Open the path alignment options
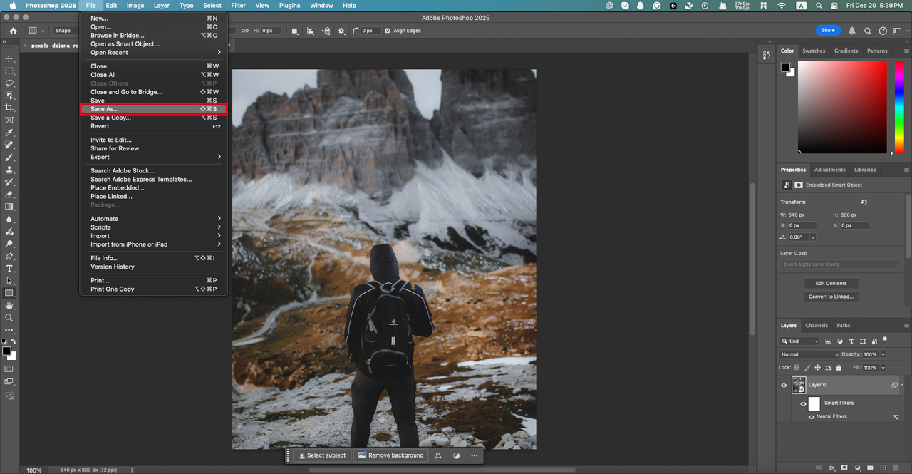Viewport: 912px width, 474px height. (312, 31)
